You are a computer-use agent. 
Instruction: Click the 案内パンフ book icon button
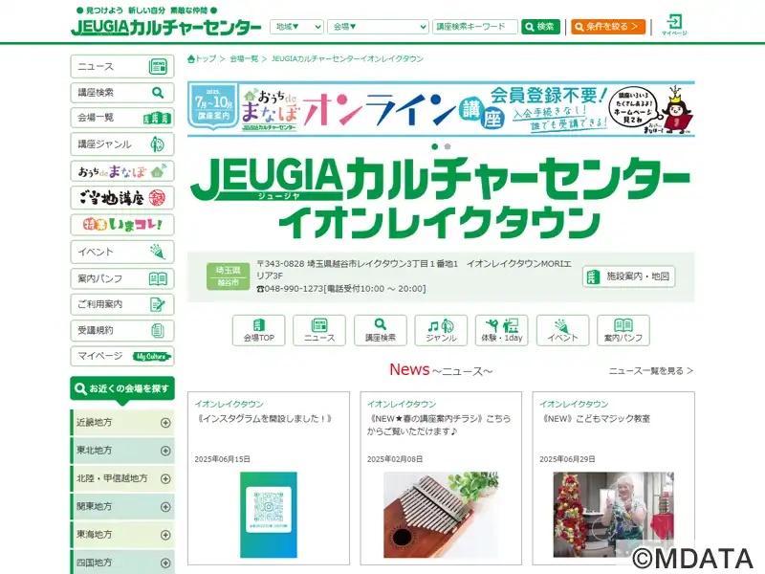click(x=623, y=330)
